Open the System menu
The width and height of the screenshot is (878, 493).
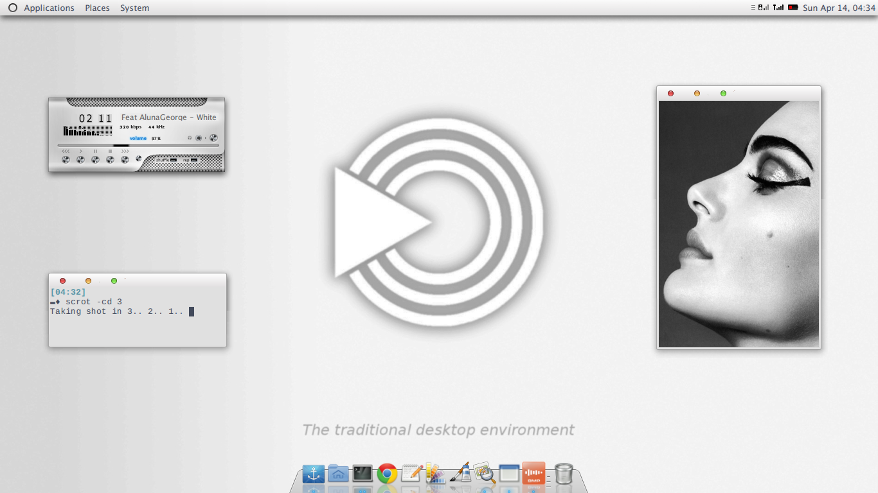(134, 8)
